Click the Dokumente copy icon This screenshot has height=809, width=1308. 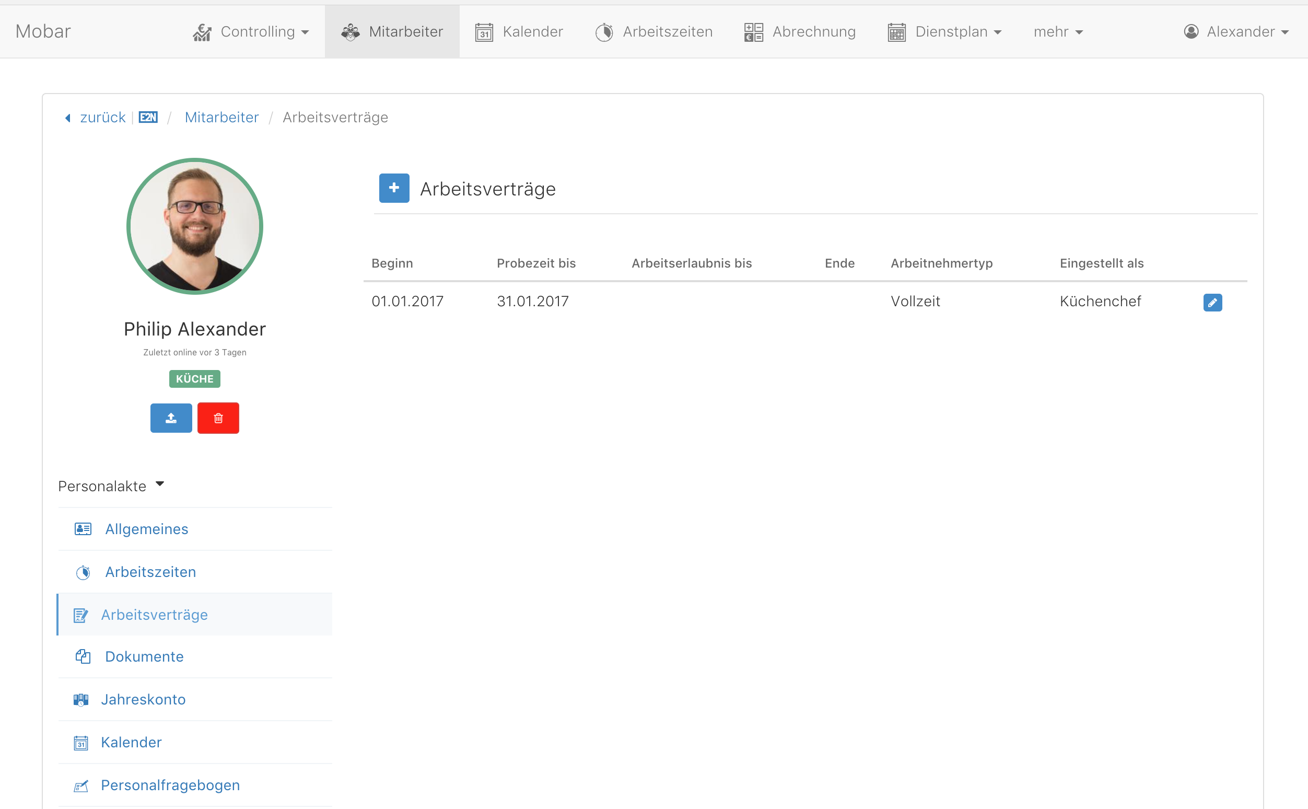pos(83,656)
